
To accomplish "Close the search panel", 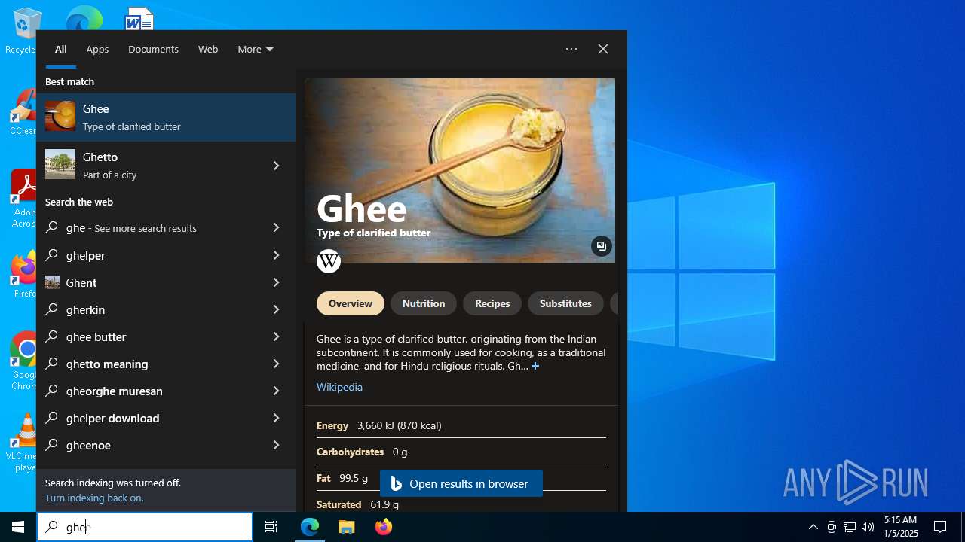I will (x=603, y=49).
